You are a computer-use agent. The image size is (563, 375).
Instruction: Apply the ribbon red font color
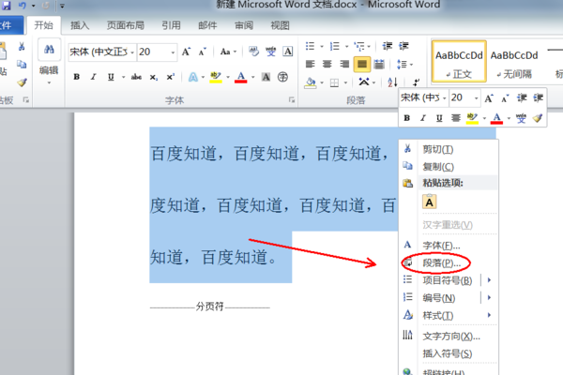(241, 77)
